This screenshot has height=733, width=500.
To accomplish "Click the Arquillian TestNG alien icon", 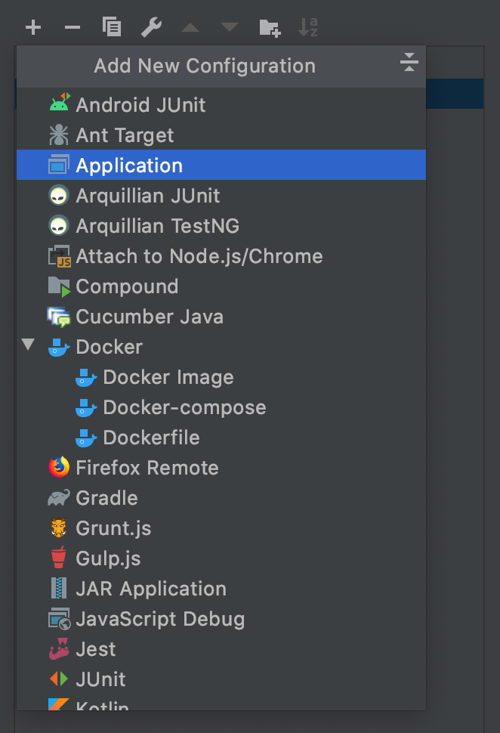I will (x=59, y=226).
